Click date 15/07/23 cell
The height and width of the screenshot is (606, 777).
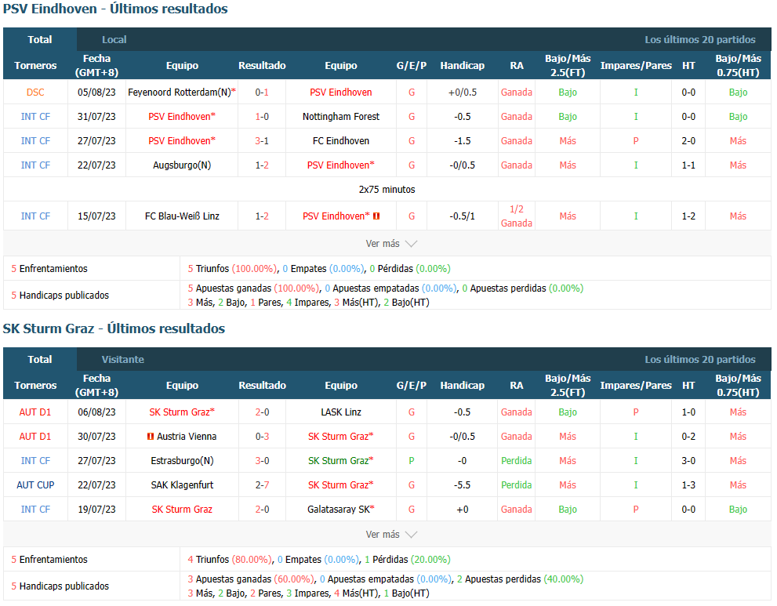[x=96, y=216]
